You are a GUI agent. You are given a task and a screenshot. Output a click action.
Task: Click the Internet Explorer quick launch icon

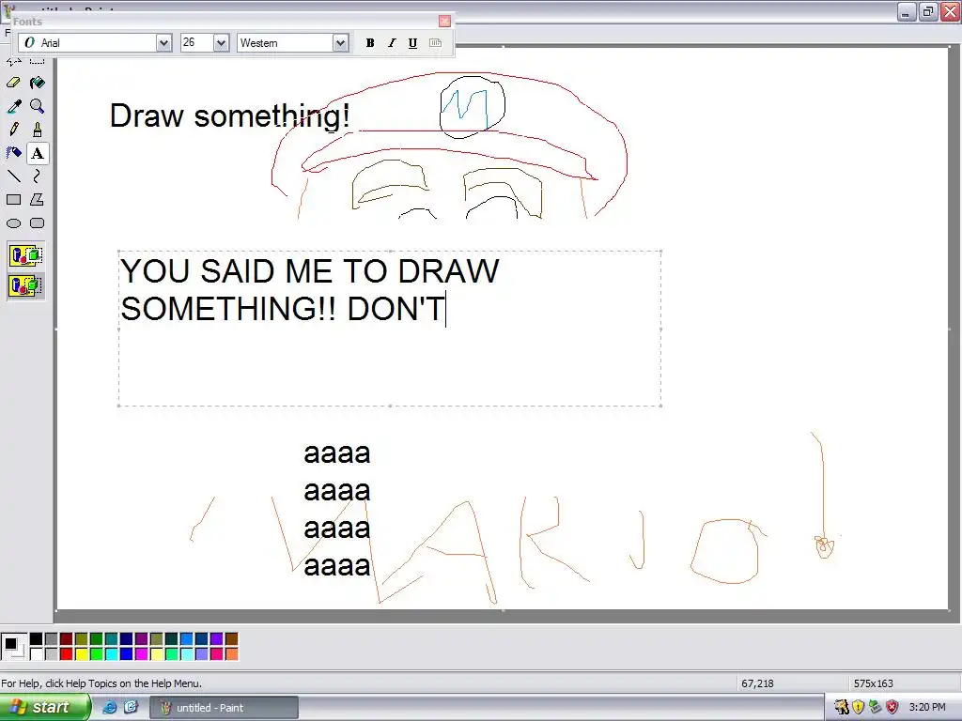[110, 707]
